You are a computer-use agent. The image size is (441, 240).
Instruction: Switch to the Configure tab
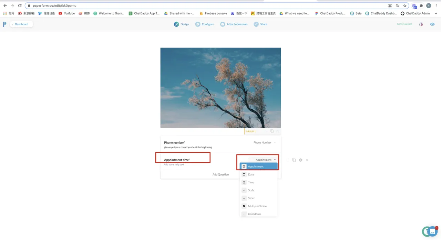pyautogui.click(x=205, y=24)
